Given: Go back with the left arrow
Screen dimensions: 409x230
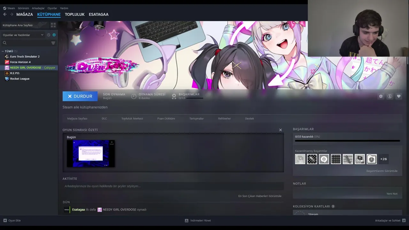Looking at the screenshot, I should (x=5, y=14).
